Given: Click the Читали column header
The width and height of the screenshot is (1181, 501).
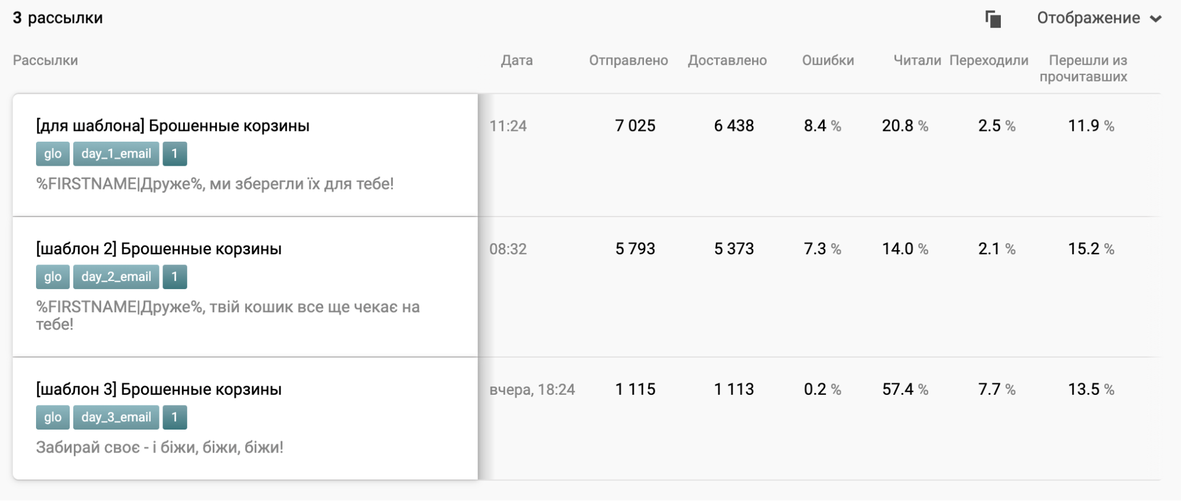Looking at the screenshot, I should click(916, 60).
